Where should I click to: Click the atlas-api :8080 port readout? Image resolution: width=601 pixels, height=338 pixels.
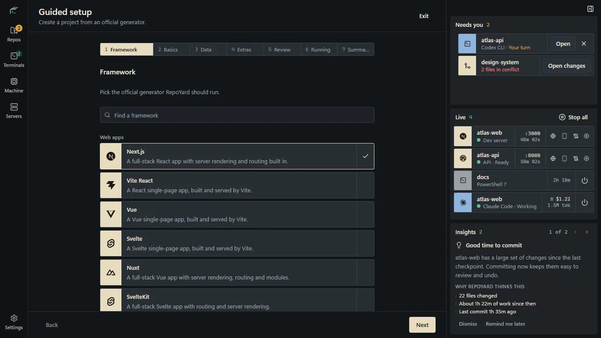(533, 155)
